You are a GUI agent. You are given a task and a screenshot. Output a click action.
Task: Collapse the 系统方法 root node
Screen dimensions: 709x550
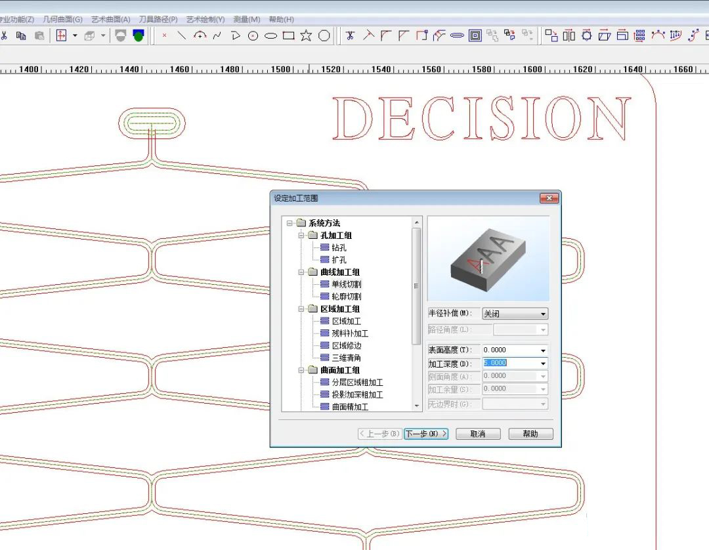pyautogui.click(x=290, y=223)
